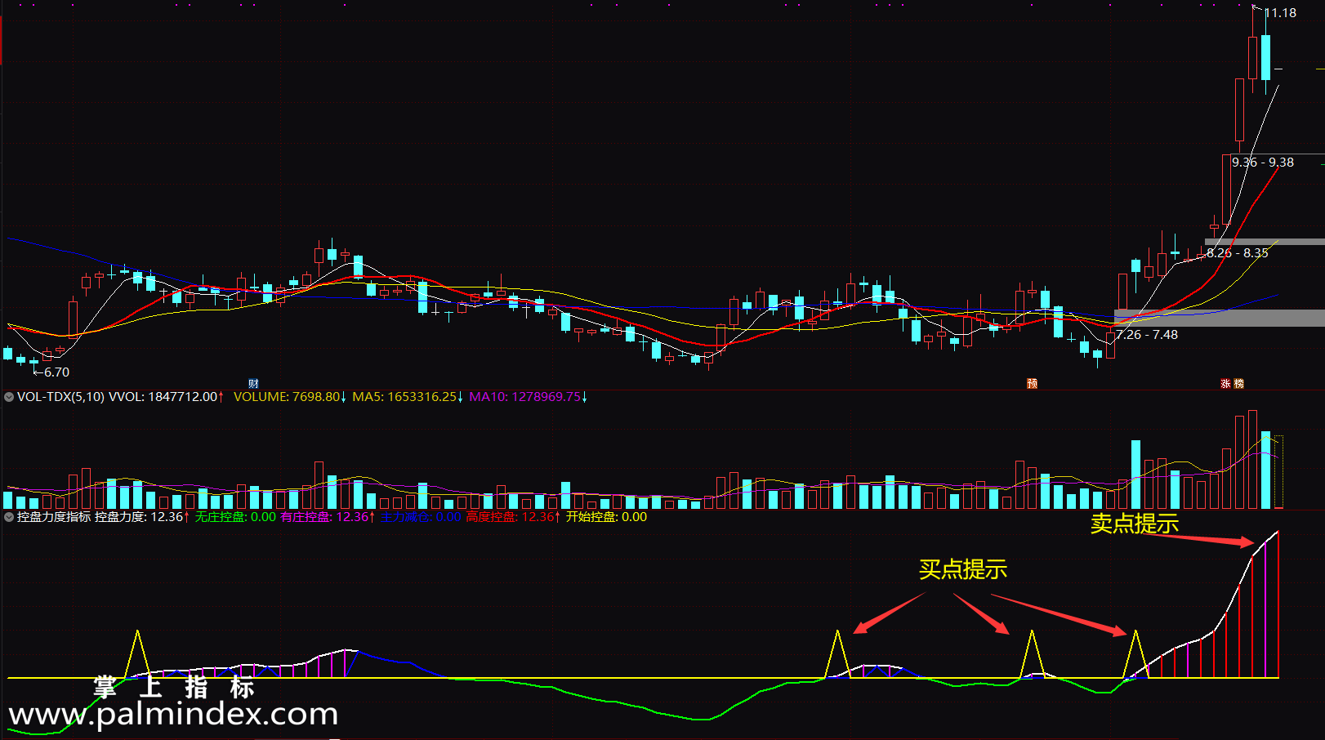Select the 控盘力度指标 indicator name
1325x740 pixels.
click(x=54, y=517)
